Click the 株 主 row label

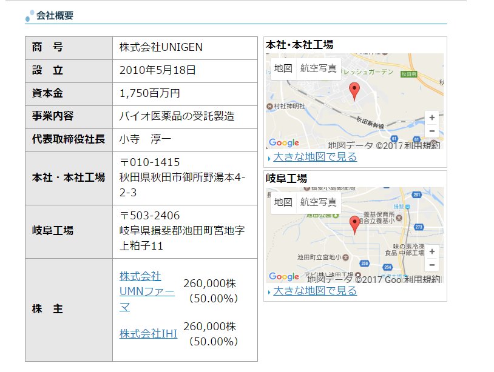(47, 309)
